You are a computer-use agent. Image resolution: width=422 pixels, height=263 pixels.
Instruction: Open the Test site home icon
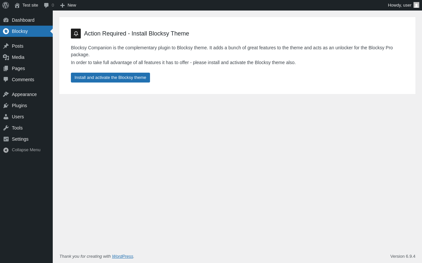coord(17,5)
